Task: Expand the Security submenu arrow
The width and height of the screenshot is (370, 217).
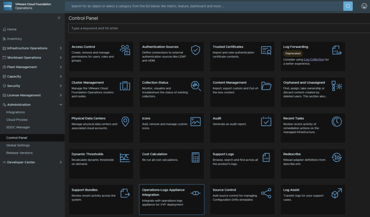Action: click(x=61, y=86)
